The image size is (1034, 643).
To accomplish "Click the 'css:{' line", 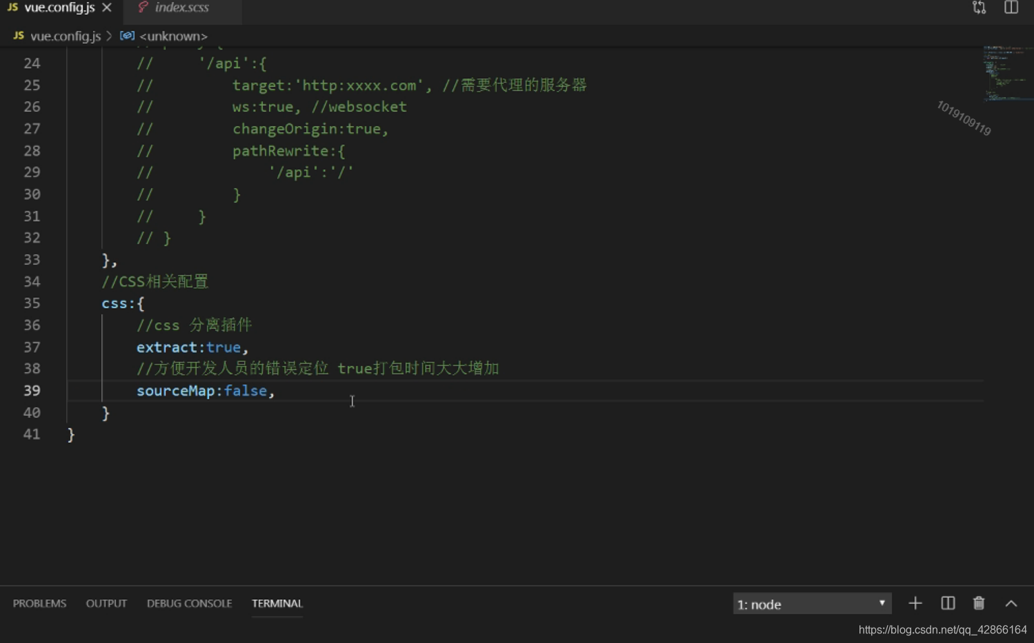I will pyautogui.click(x=123, y=303).
